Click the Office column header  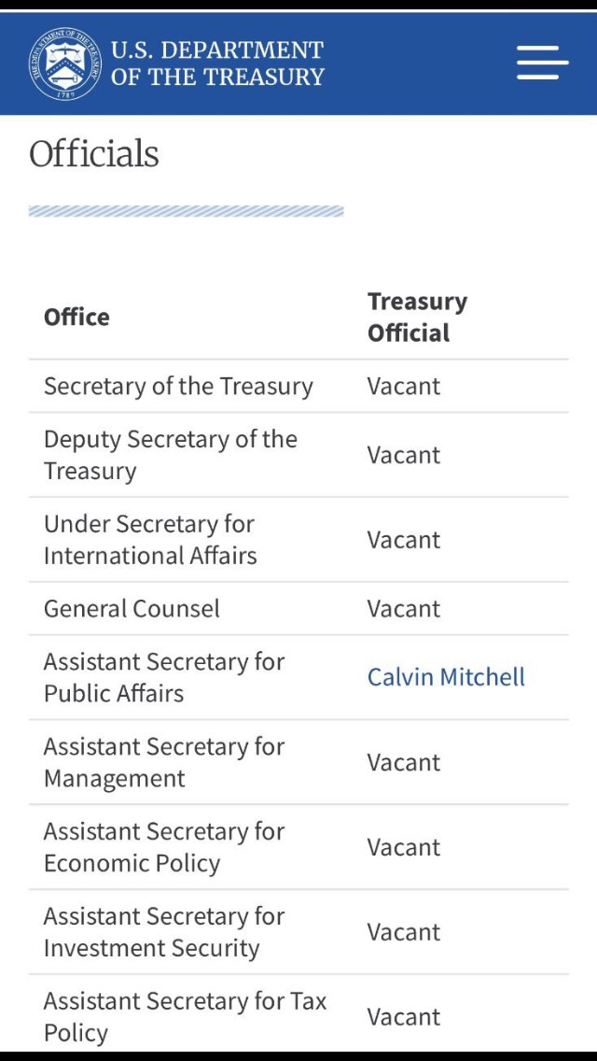[x=76, y=318]
